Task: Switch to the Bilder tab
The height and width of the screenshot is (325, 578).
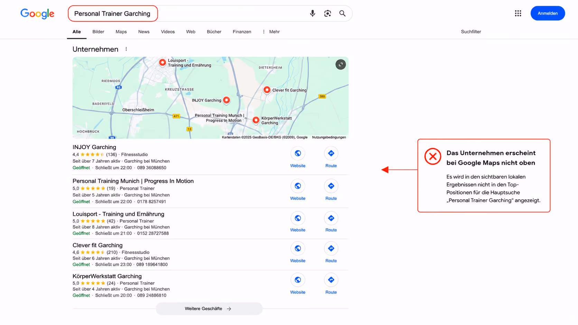Action: (x=98, y=32)
